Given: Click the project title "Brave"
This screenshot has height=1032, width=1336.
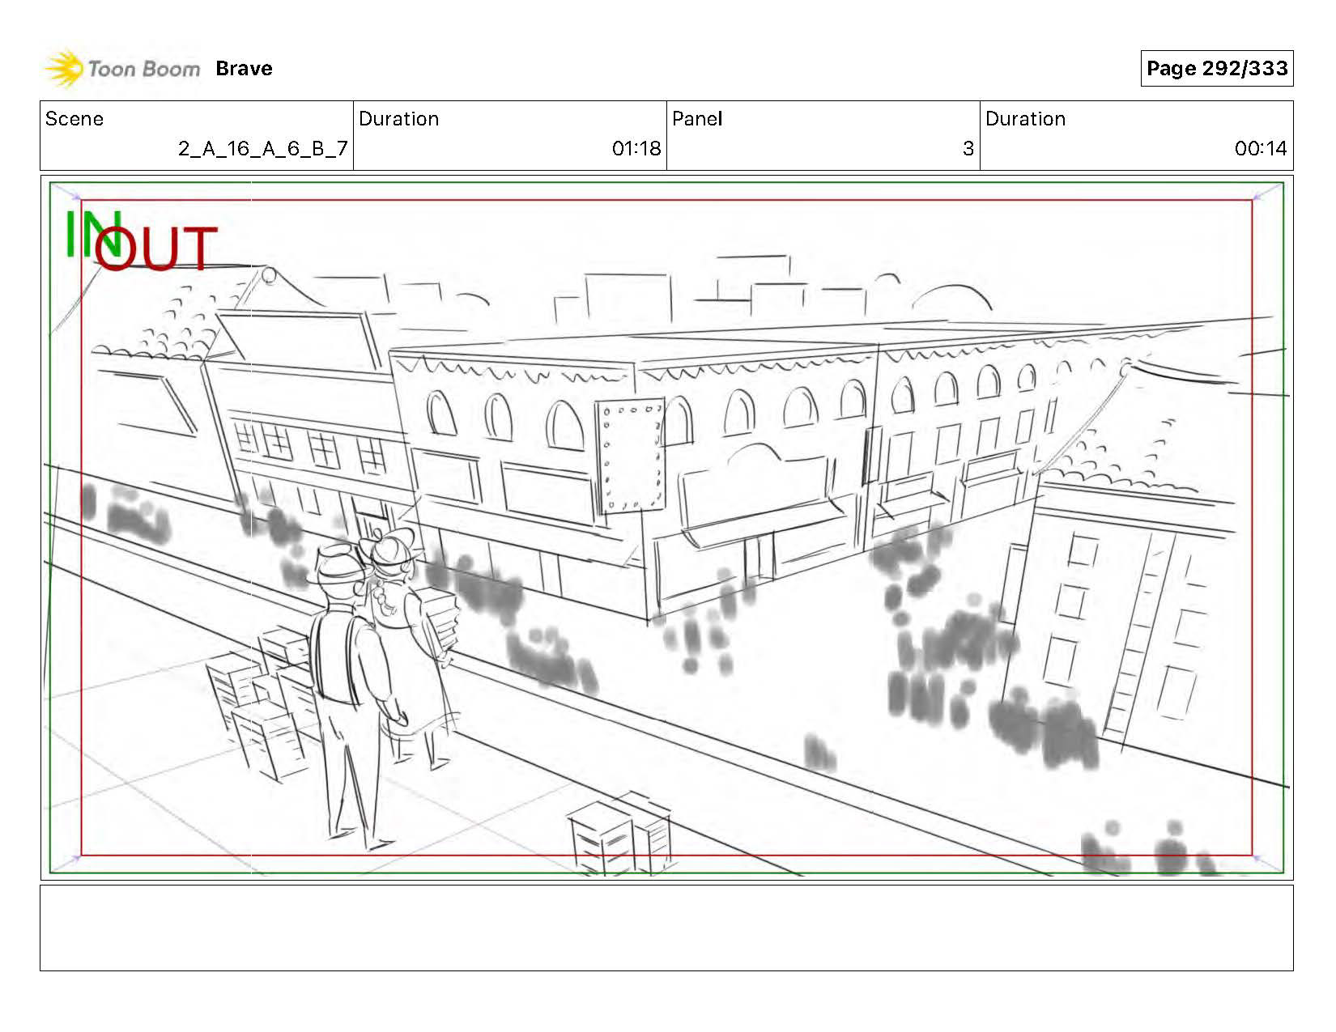Looking at the screenshot, I should (244, 69).
